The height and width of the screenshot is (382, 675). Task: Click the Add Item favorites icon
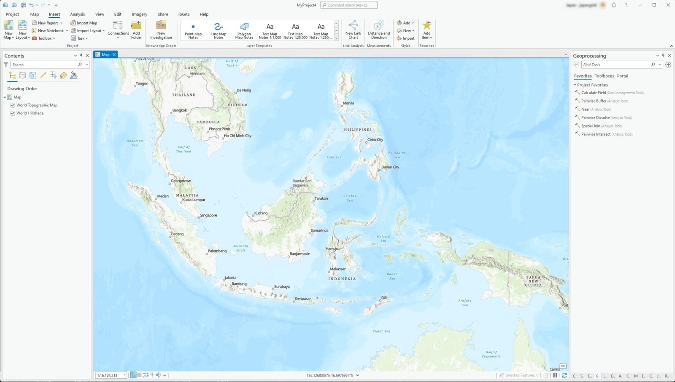coord(427,30)
